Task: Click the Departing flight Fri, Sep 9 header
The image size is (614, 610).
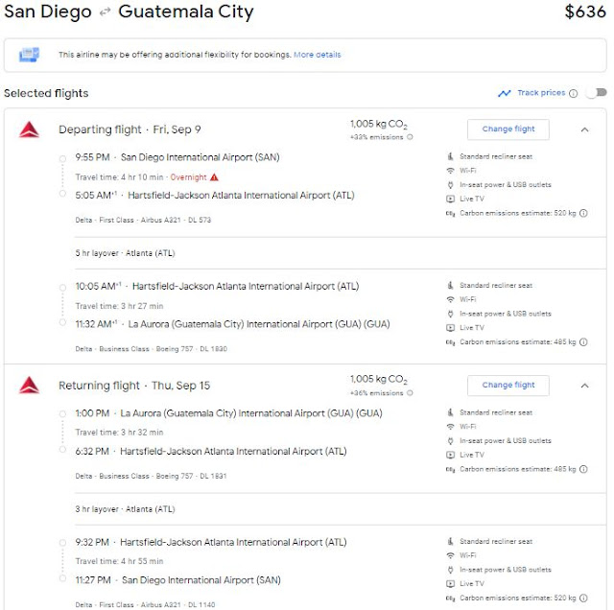Action: pos(130,129)
